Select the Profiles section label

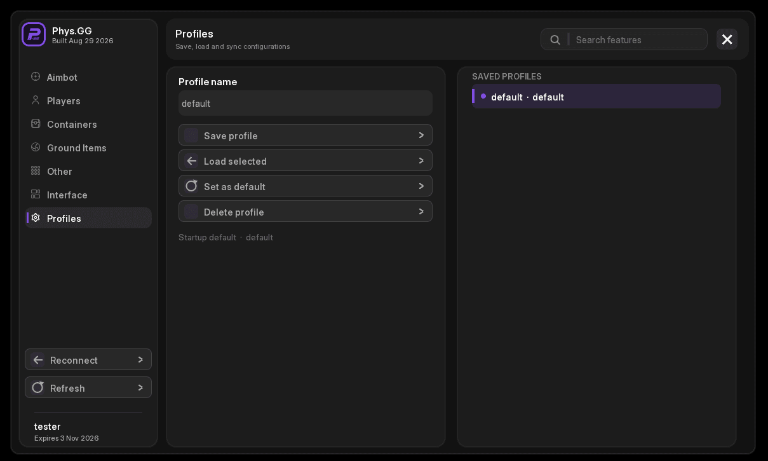(64, 218)
